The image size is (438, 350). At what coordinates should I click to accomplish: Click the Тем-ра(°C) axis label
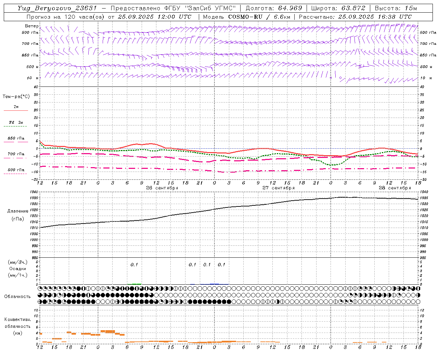(16, 96)
